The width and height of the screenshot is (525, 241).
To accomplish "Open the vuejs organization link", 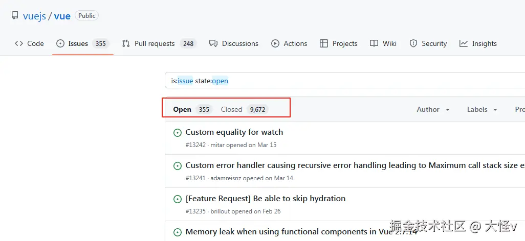I will tap(34, 16).
